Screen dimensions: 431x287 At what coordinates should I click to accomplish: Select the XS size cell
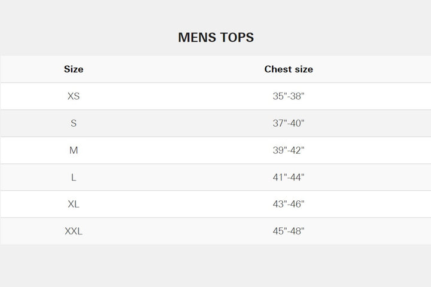tap(74, 96)
